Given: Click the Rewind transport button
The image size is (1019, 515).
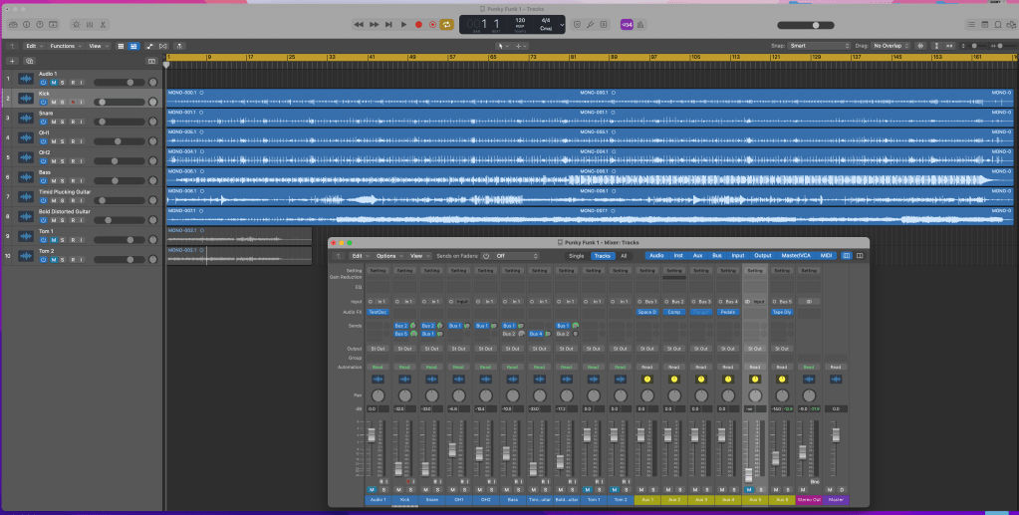Looking at the screenshot, I should point(359,24).
